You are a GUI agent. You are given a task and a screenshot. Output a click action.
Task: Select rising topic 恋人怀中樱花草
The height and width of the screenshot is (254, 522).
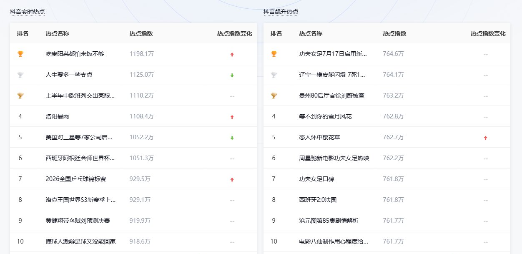coord(320,137)
